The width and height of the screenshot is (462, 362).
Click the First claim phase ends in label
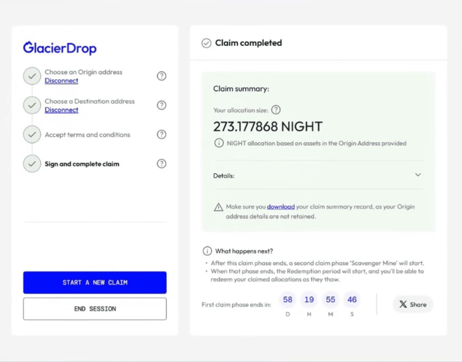click(236, 305)
